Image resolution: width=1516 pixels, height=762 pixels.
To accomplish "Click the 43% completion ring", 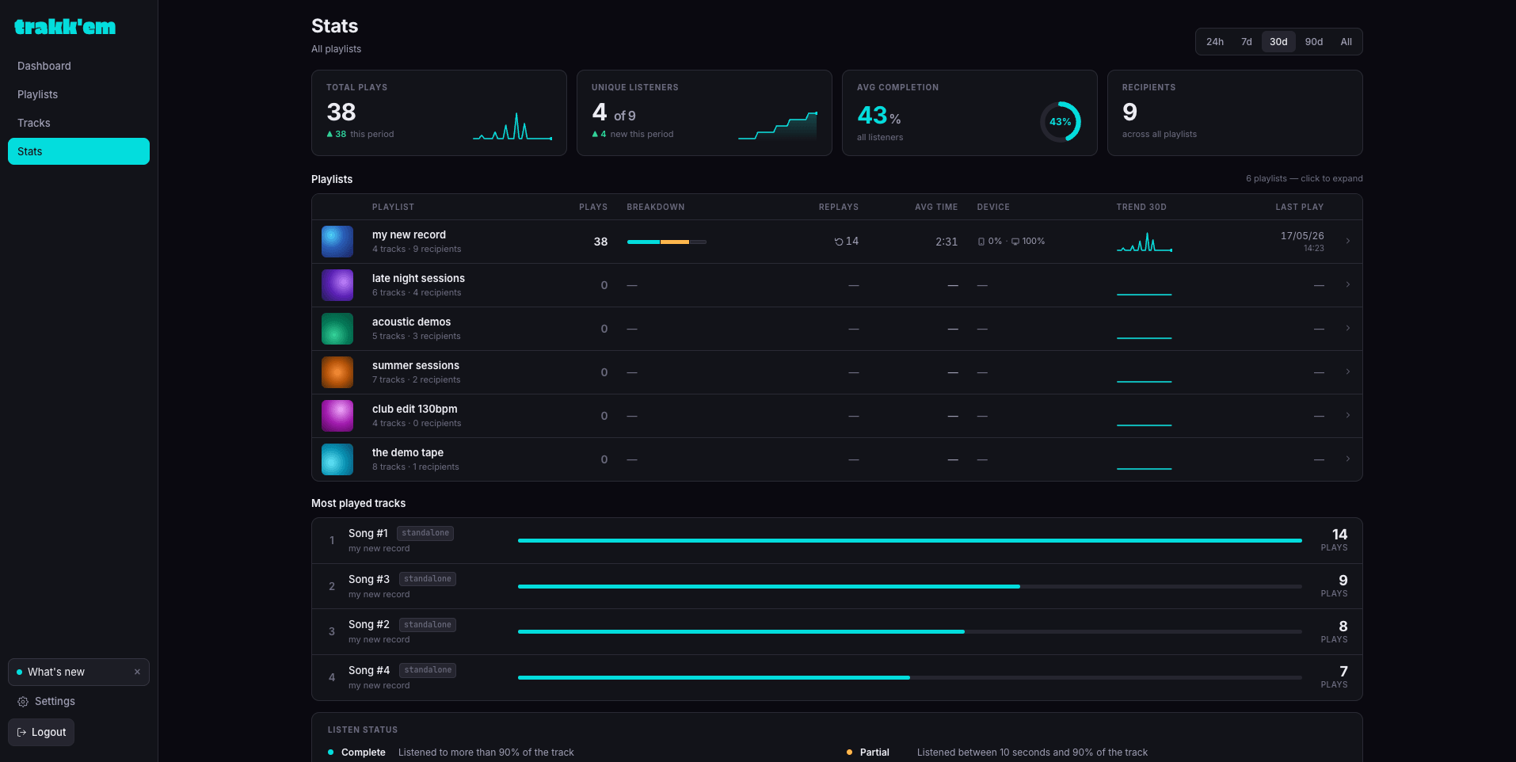I will pos(1060,121).
